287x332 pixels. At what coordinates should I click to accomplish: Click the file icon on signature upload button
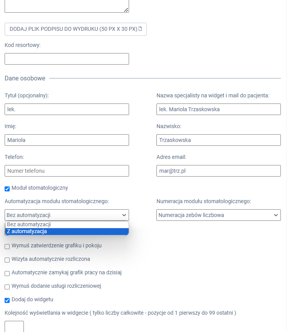point(140,29)
